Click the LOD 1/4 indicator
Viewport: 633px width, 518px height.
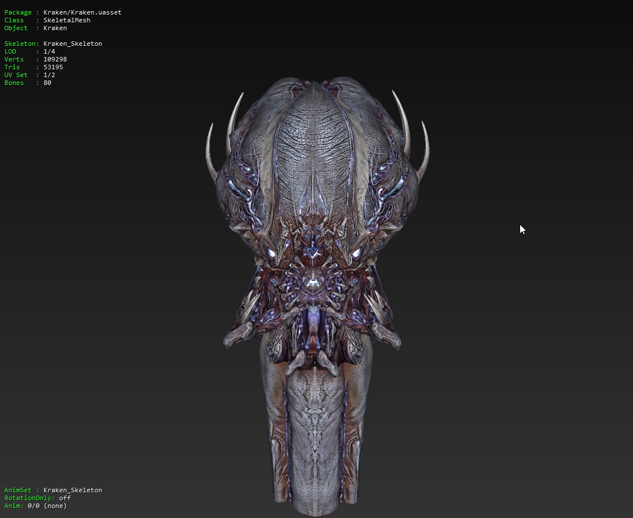click(x=49, y=51)
